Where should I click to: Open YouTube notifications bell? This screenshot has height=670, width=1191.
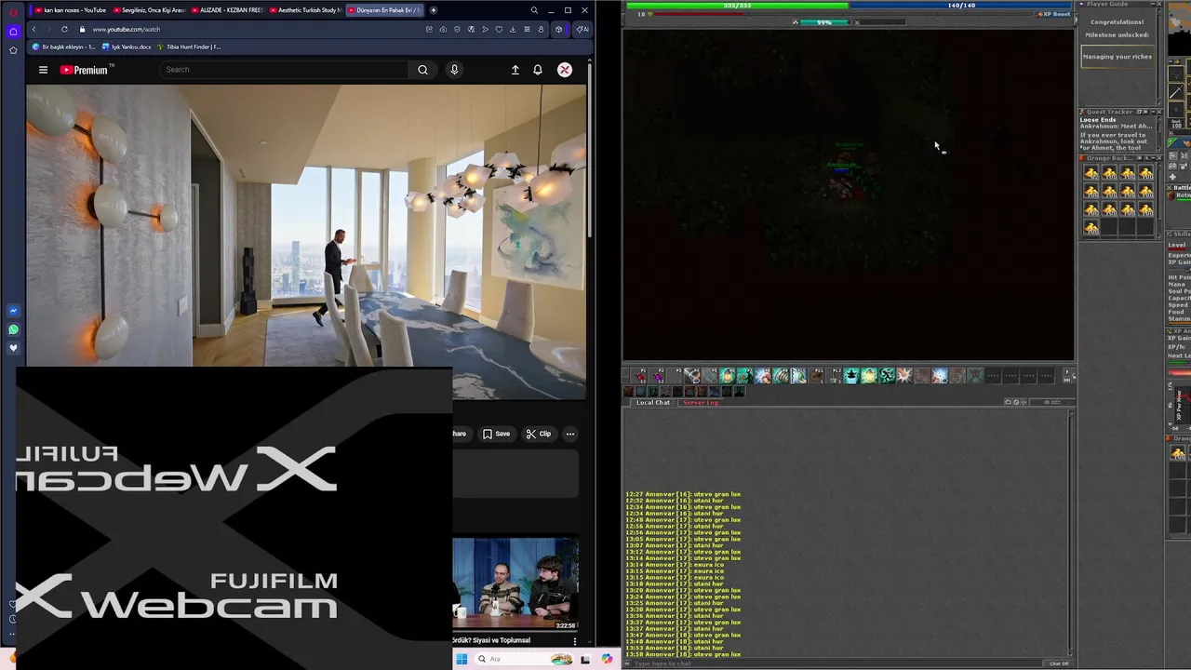tap(538, 70)
